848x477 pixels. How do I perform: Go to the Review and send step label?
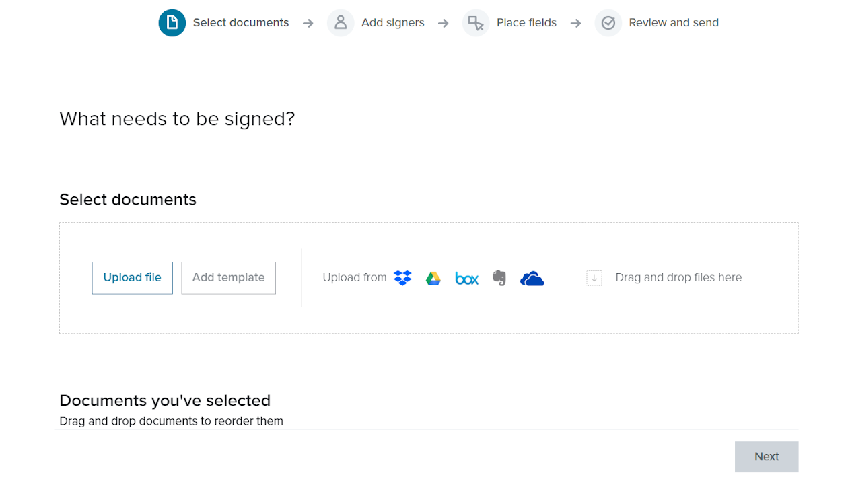tap(674, 23)
